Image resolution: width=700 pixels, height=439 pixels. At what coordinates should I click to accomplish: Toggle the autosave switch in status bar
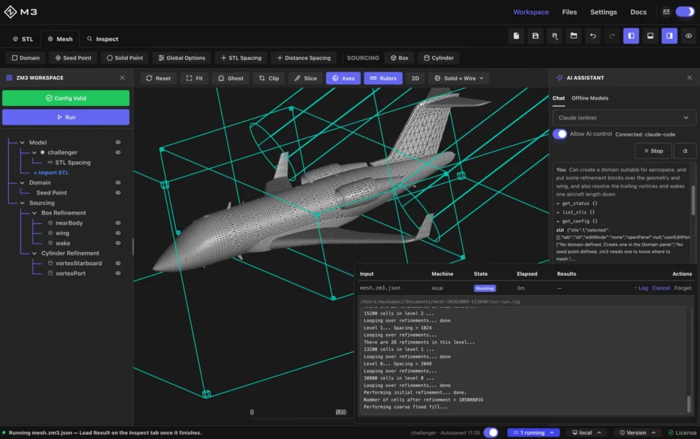491,432
